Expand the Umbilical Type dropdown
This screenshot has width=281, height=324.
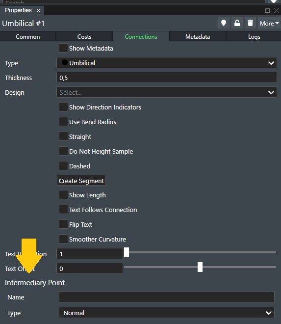(167, 63)
